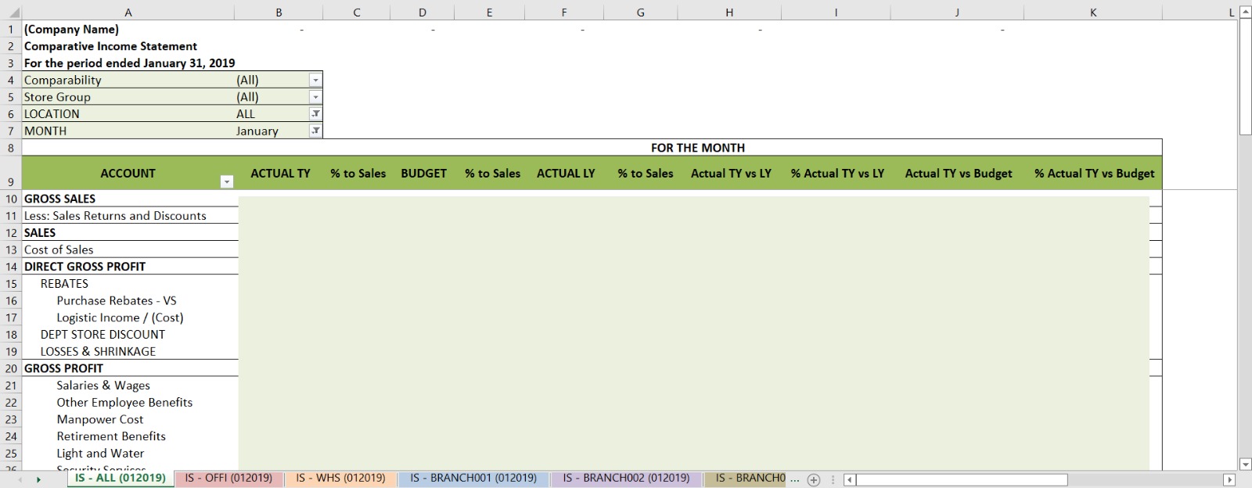Click the % Actual TY vs Budget header cell

pyautogui.click(x=1094, y=173)
